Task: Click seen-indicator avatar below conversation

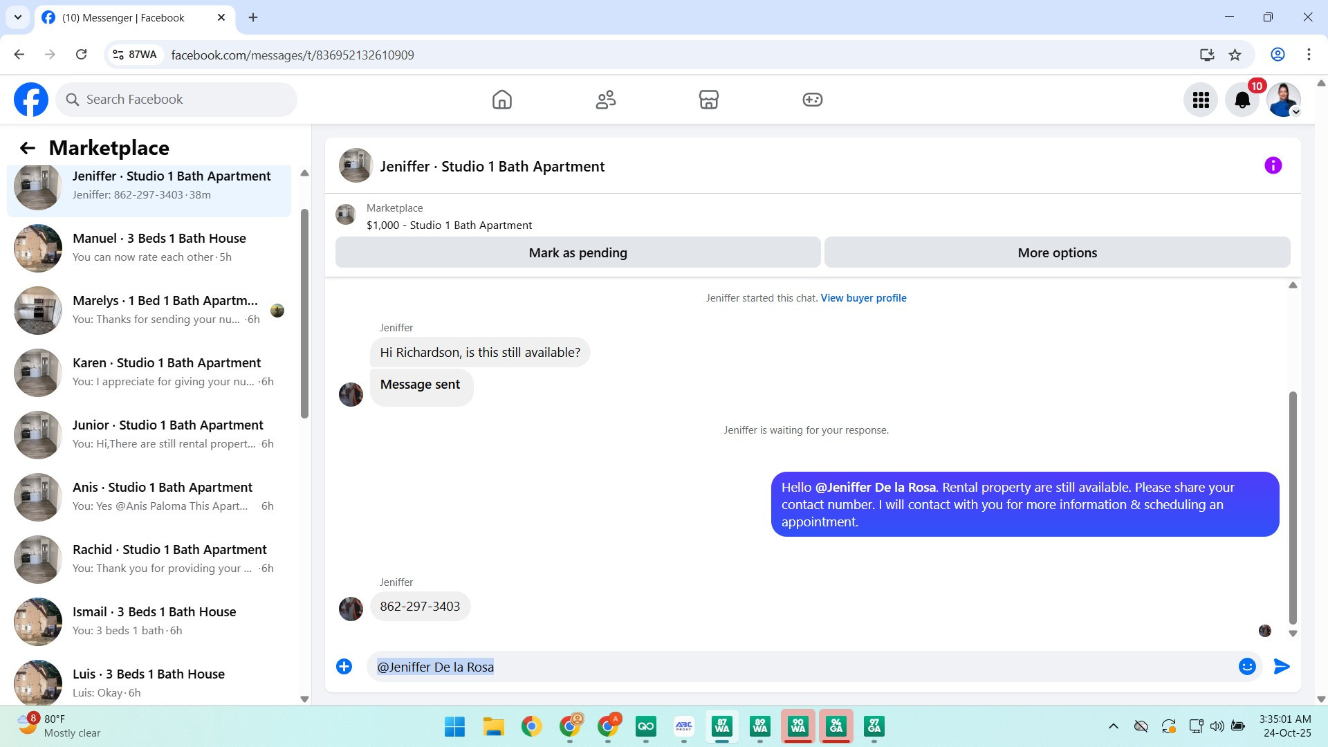Action: click(x=1264, y=631)
